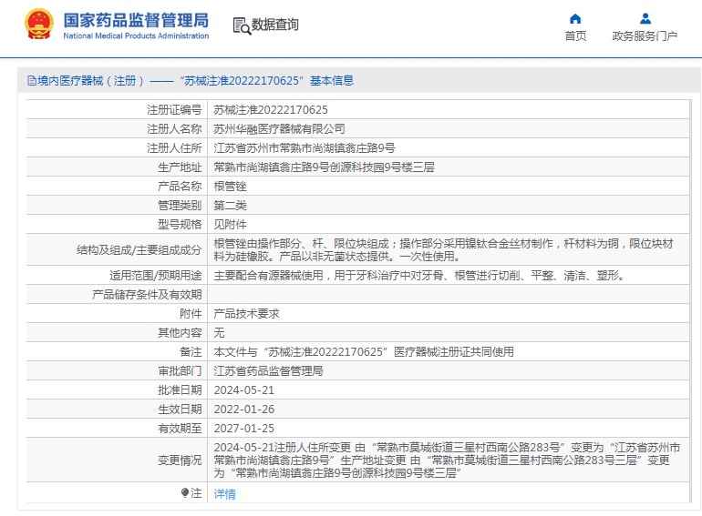Click the 审批部门 label
Screen dimensions: 702x516
[180, 371]
